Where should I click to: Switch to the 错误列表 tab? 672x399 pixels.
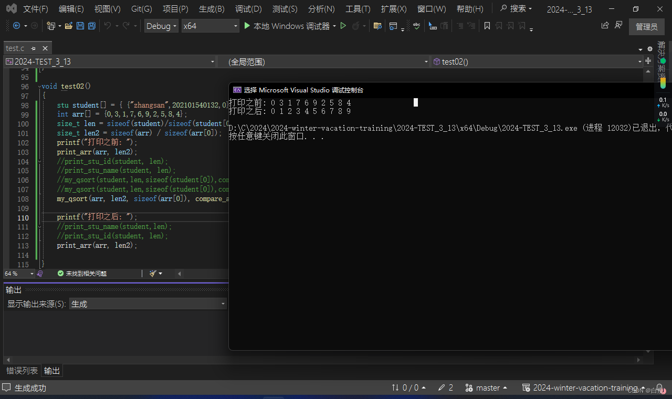(x=22, y=371)
